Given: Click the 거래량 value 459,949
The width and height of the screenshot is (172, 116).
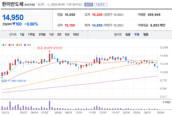Looking at the screenshot, I should [154, 15].
